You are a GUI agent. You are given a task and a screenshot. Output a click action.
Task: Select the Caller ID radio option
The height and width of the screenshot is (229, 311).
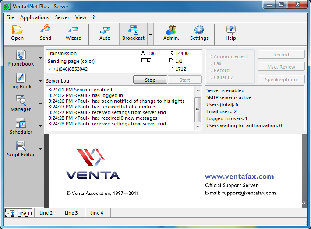(210, 77)
